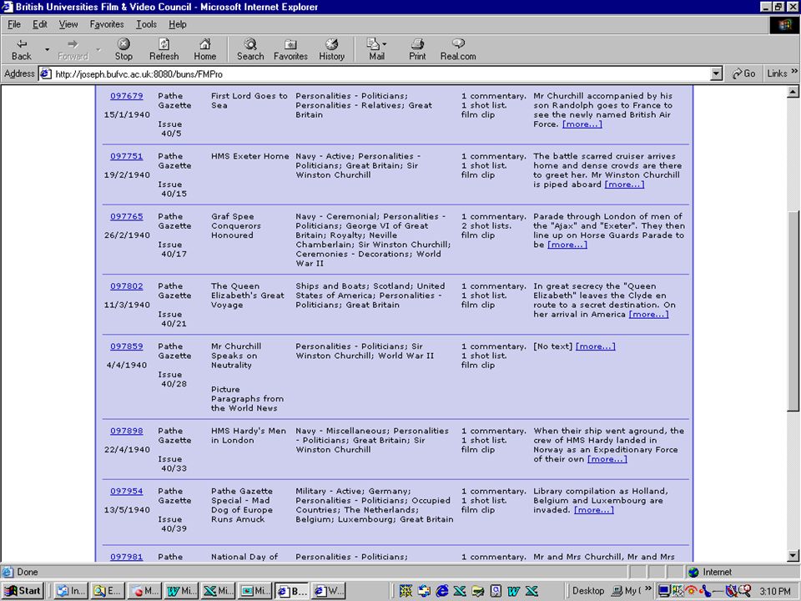Open record link 097898

point(127,431)
